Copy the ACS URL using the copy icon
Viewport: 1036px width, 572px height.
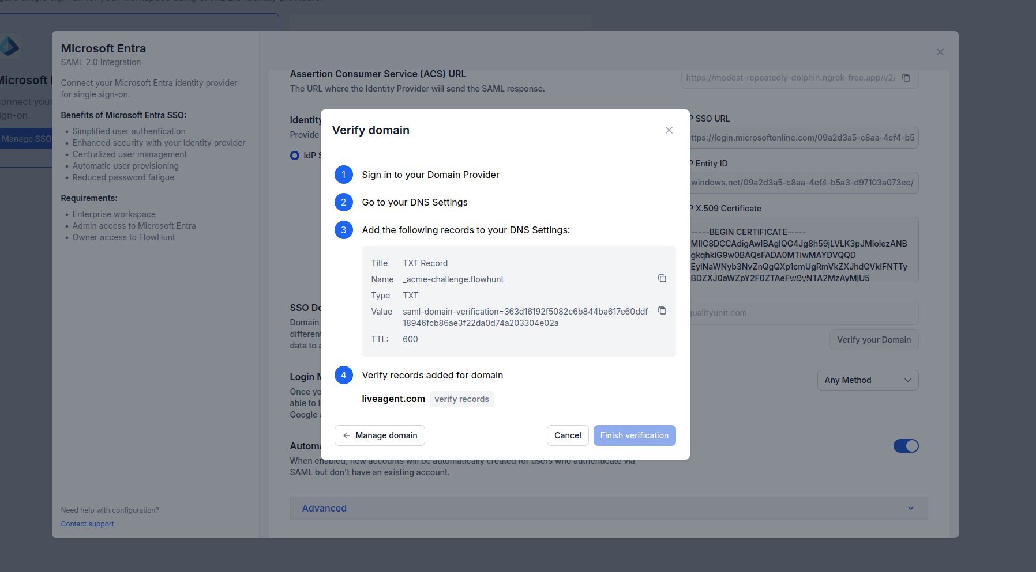[x=907, y=77]
